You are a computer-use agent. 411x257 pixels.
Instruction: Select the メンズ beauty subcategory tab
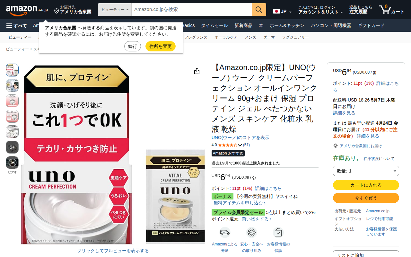tap(250, 37)
